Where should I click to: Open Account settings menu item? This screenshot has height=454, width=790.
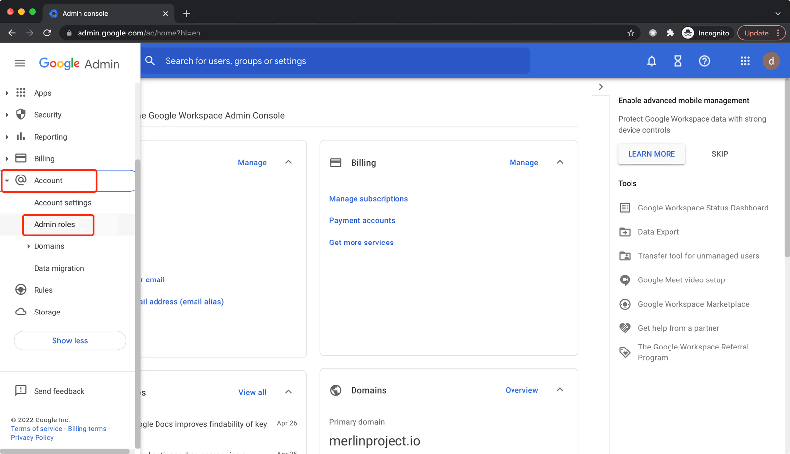tap(63, 203)
